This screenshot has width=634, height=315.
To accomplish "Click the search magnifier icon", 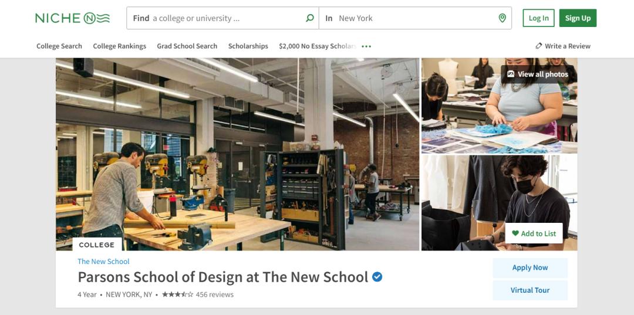I will click(310, 18).
